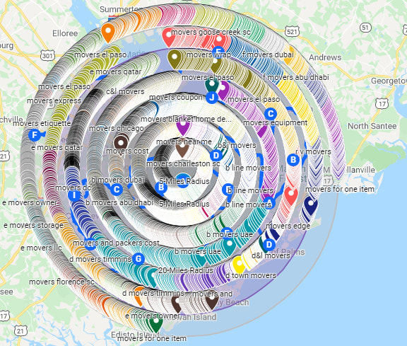This screenshot has width=407, height=346.
Task: Click the blue A marker by 'b line movers'
Action: (269, 202)
